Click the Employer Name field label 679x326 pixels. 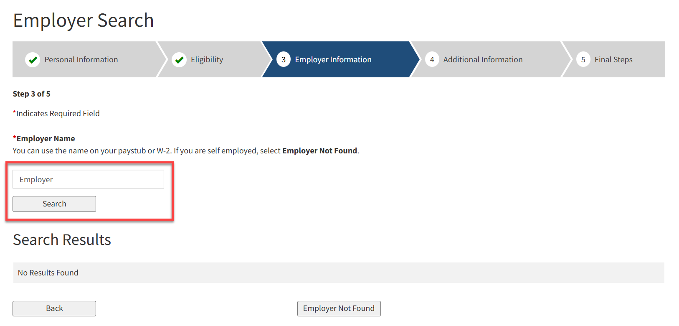(x=45, y=139)
